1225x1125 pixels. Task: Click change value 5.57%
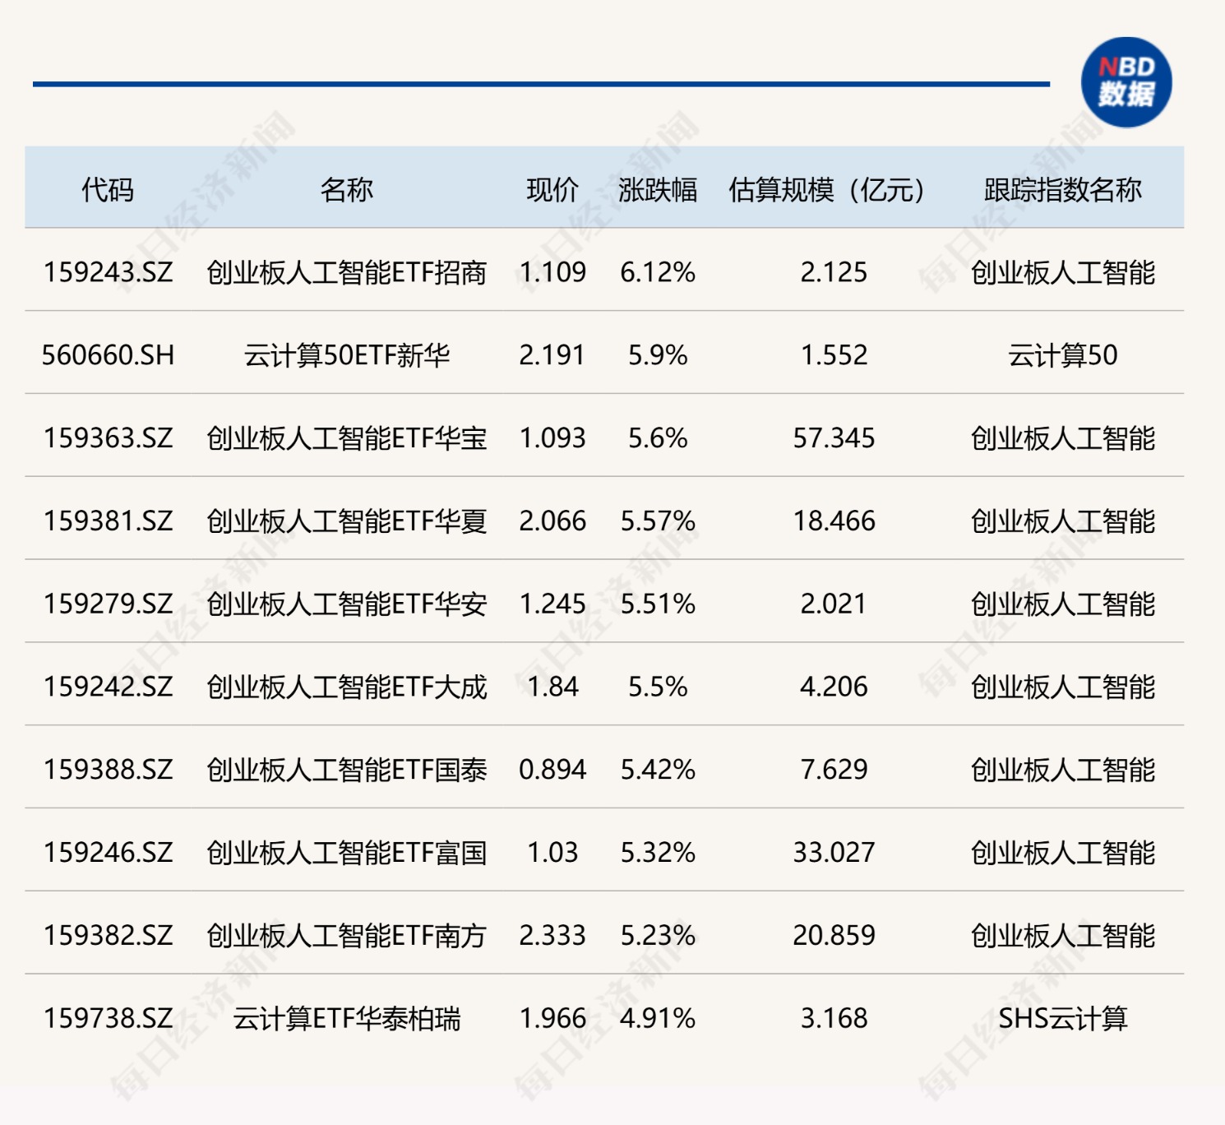click(x=658, y=521)
